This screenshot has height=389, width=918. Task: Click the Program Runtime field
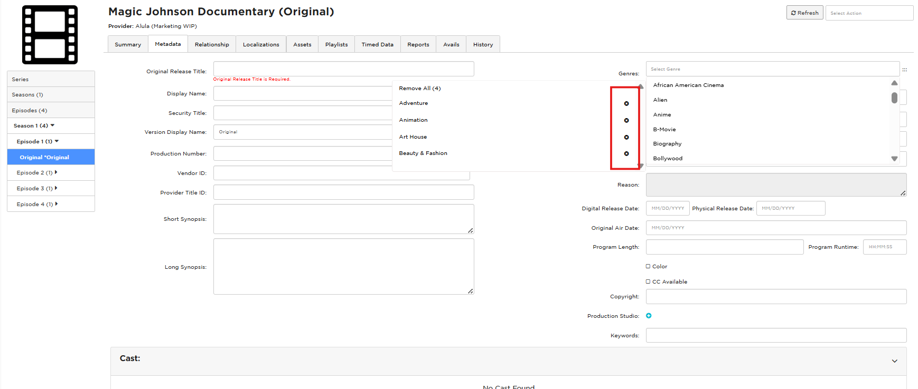[x=885, y=247]
